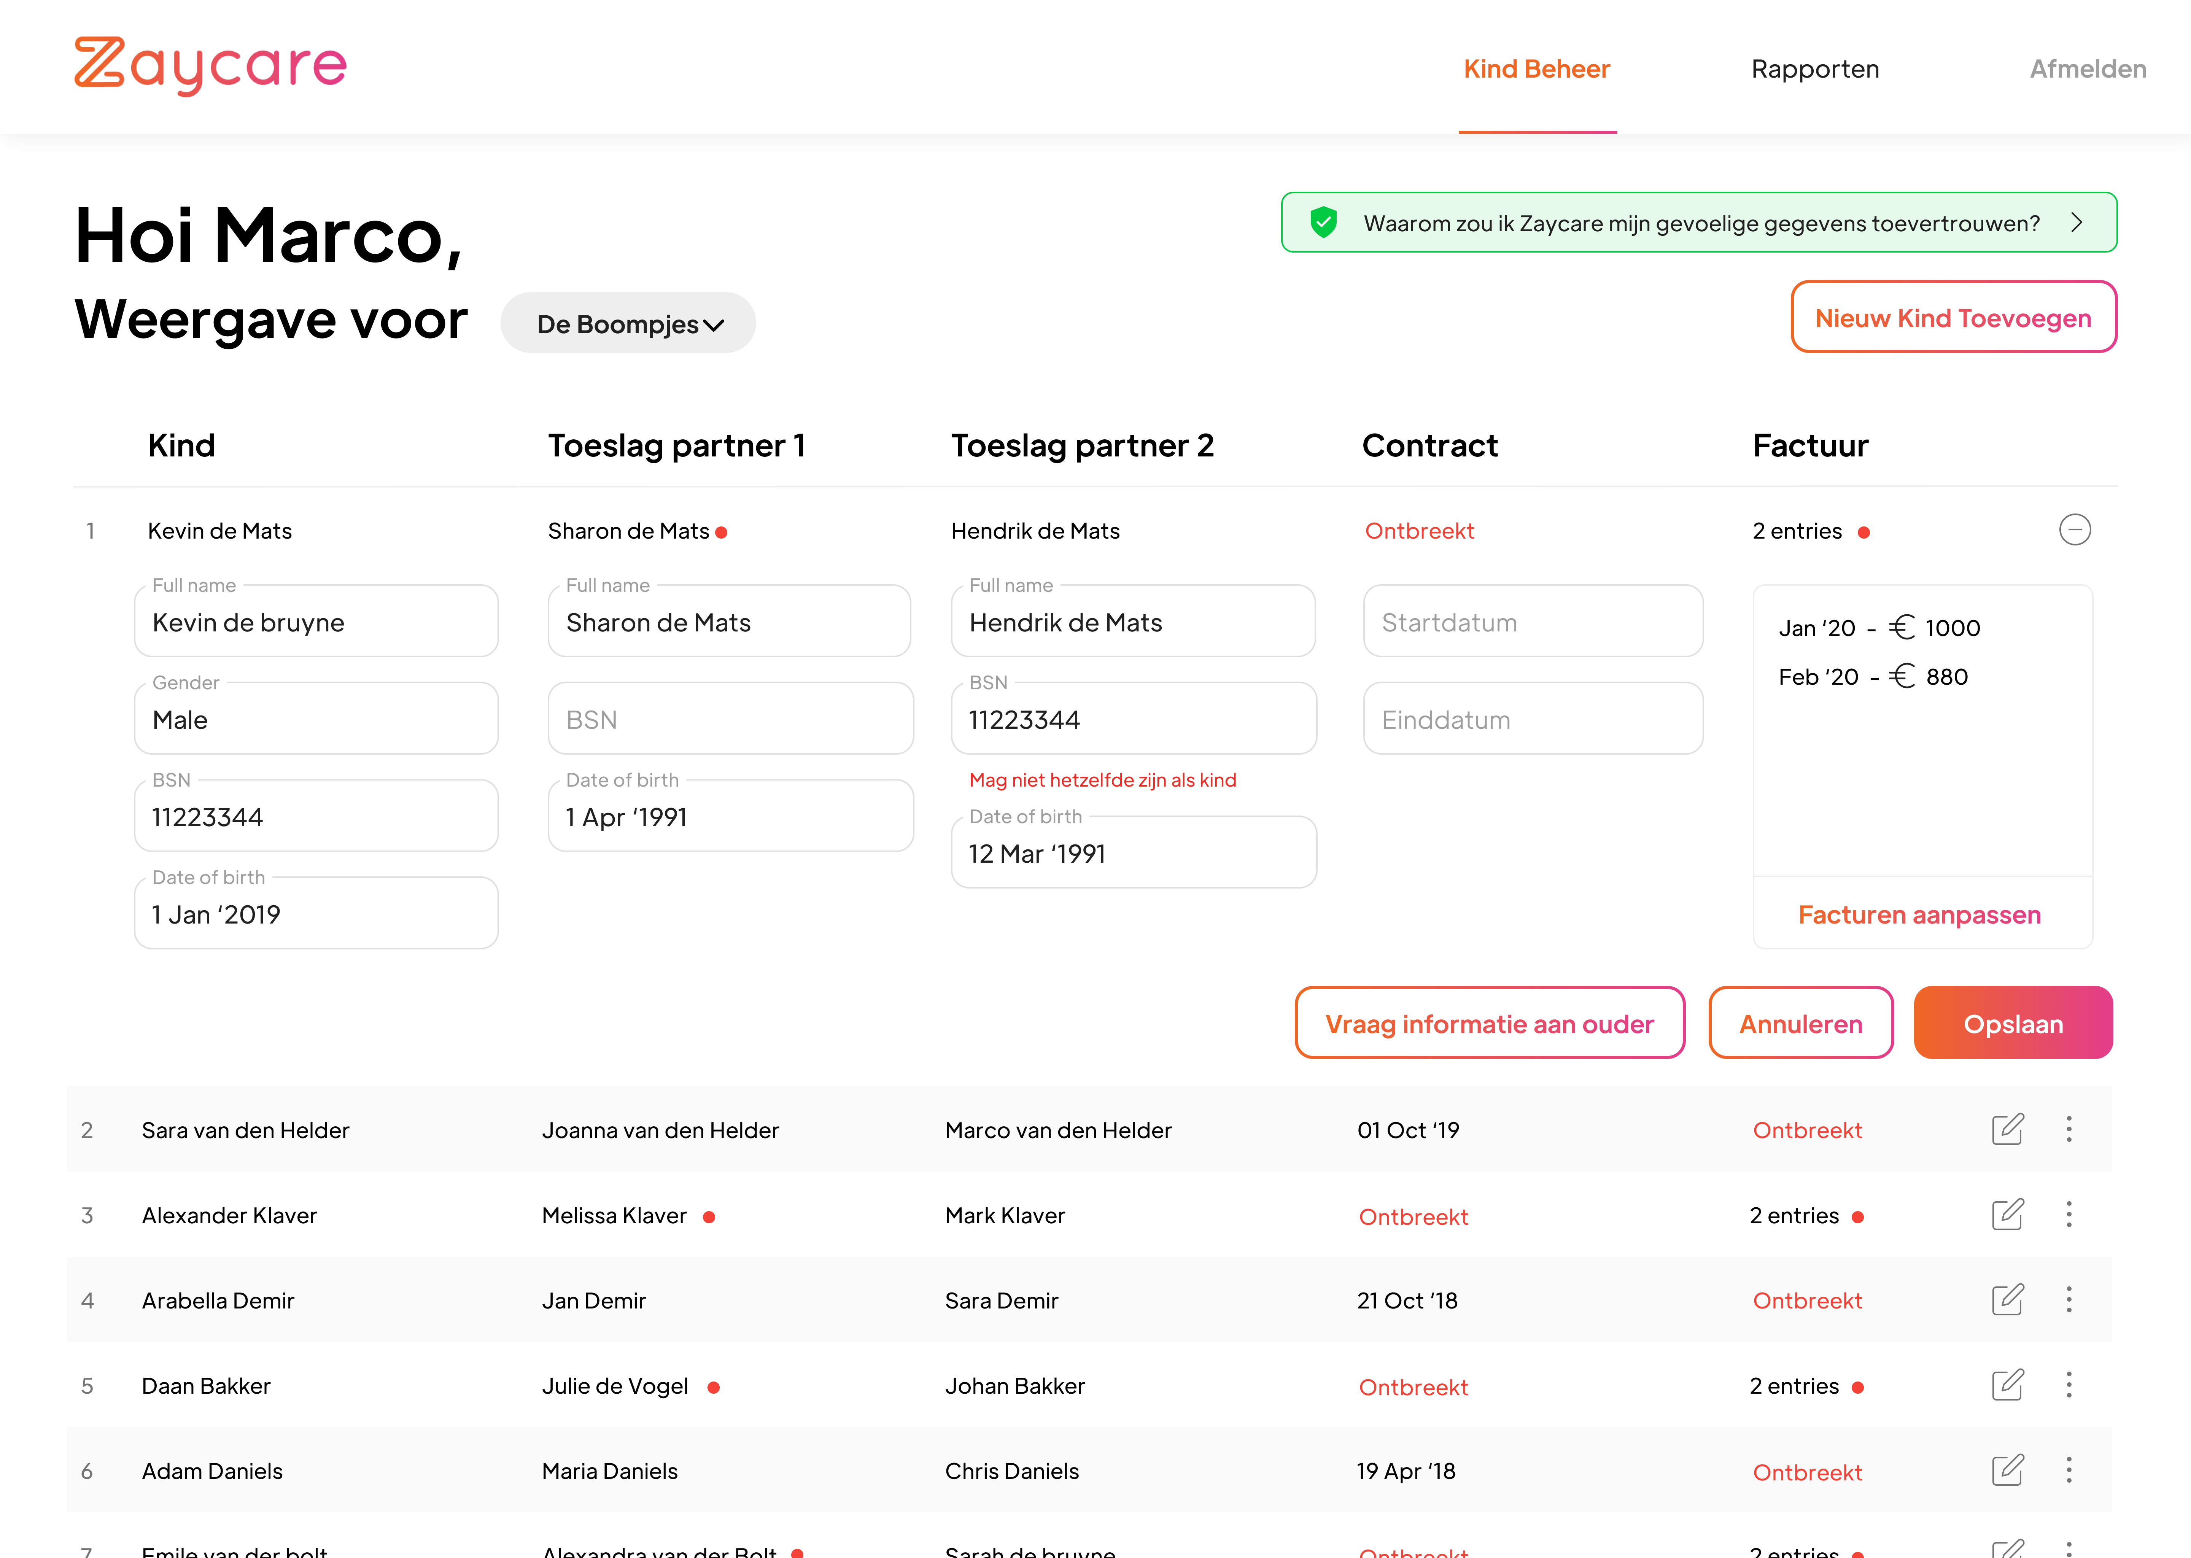The width and height of the screenshot is (2191, 1558).
Task: Click the Zaycare logo
Action: (210, 65)
